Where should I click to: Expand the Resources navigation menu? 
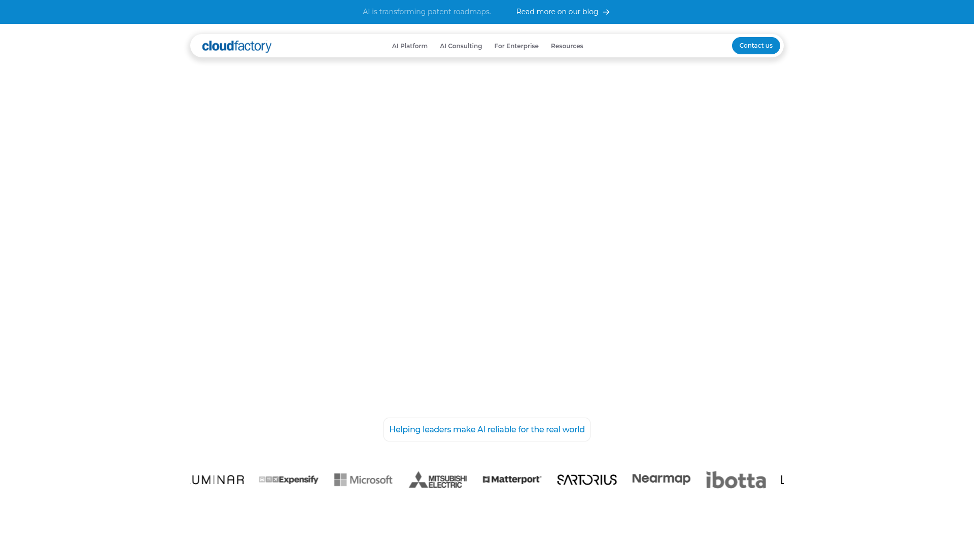click(x=567, y=46)
